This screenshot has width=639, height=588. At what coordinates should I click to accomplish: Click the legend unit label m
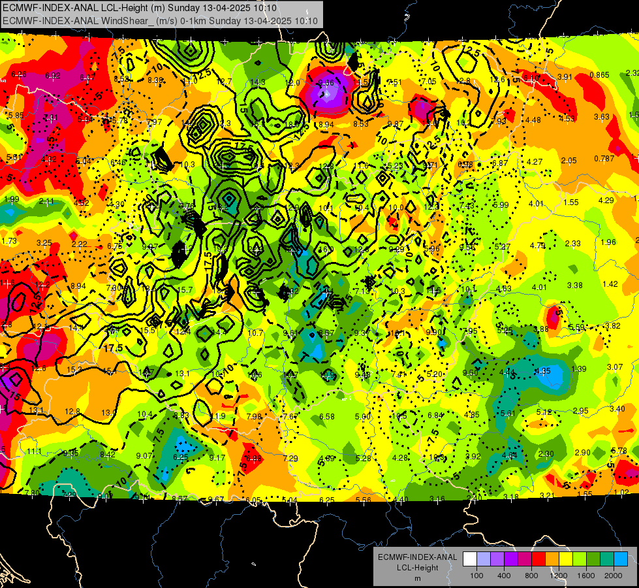pyautogui.click(x=417, y=578)
